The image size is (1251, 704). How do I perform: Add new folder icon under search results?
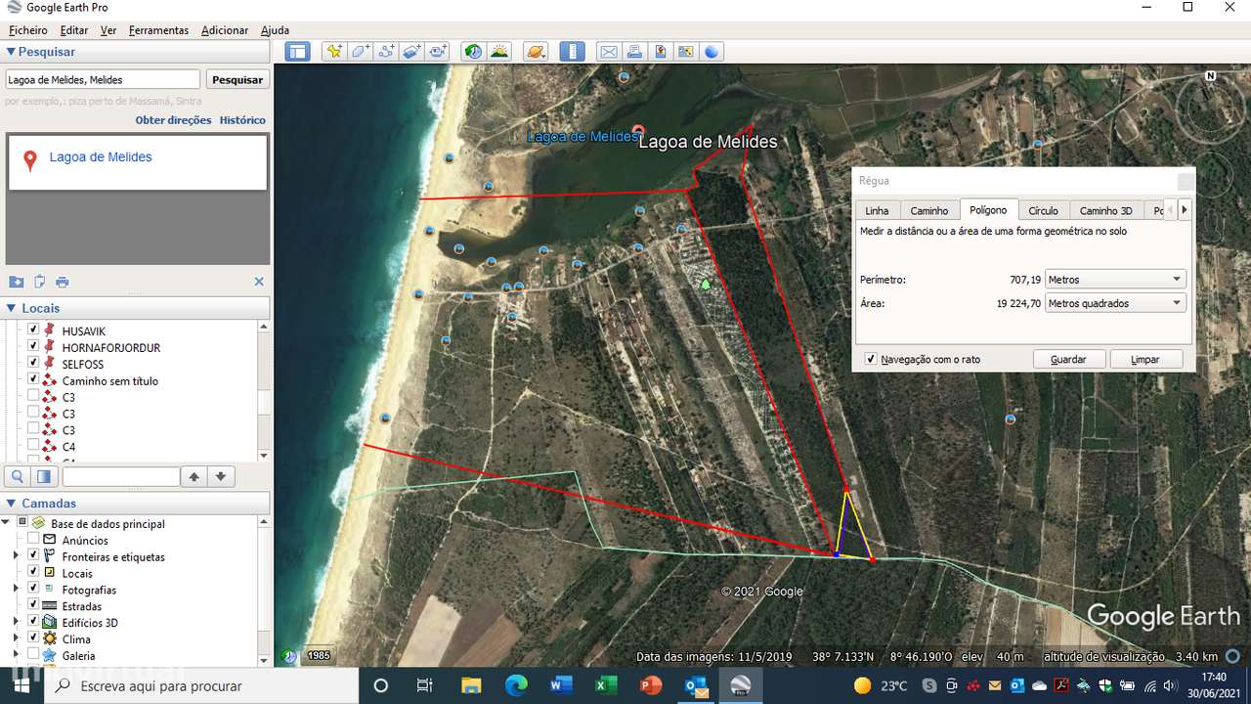[x=17, y=282]
